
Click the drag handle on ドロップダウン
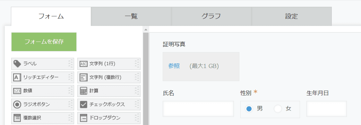pos(137,118)
